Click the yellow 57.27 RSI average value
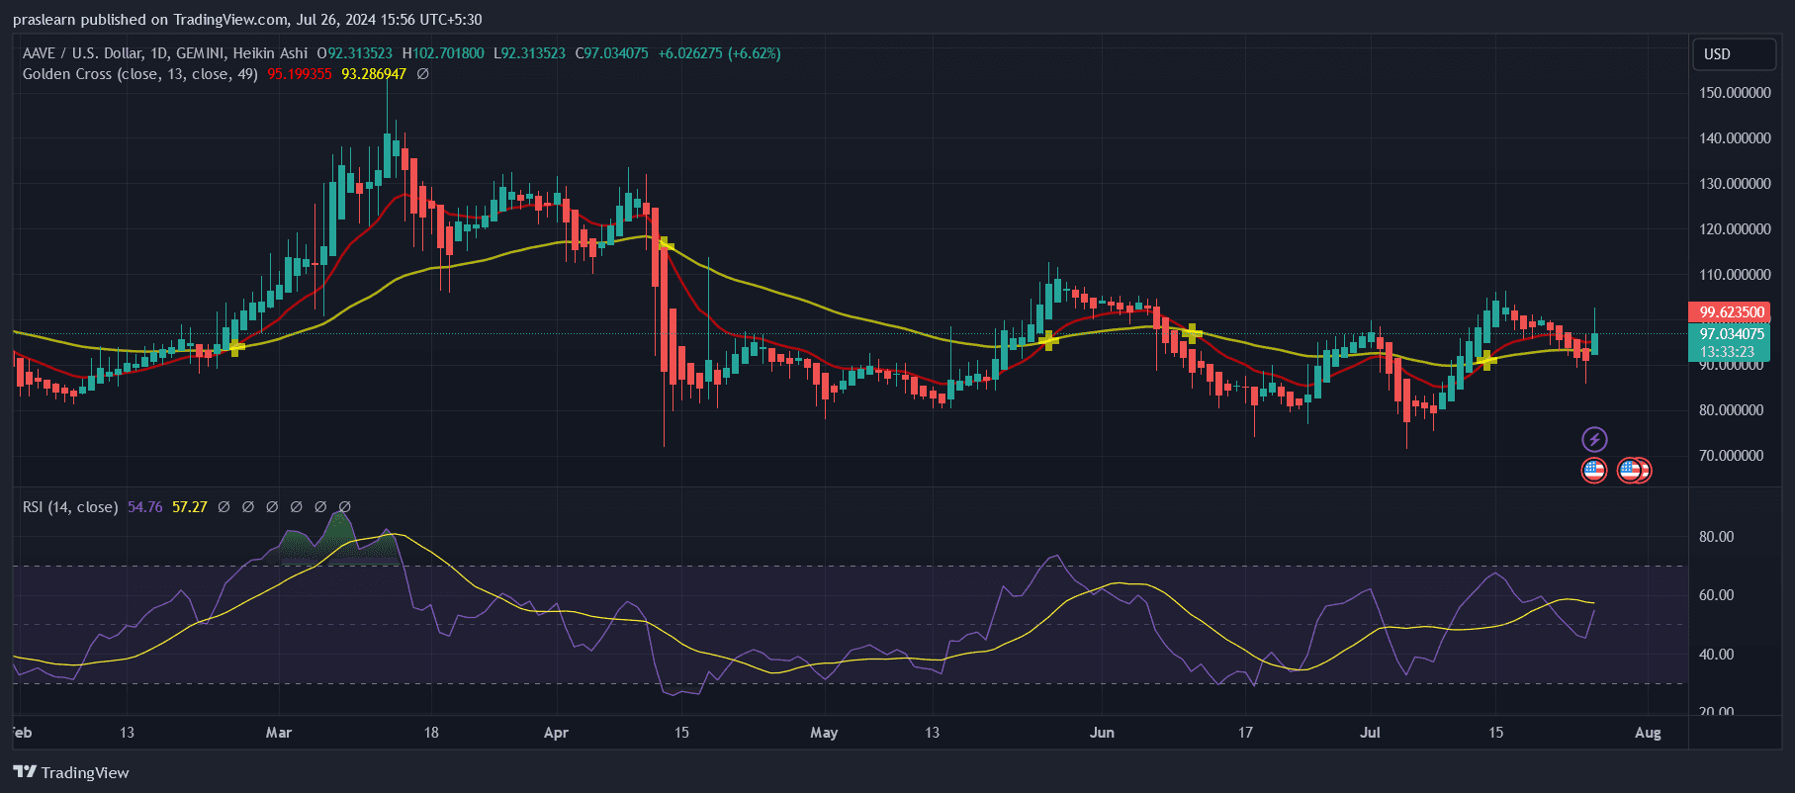This screenshot has height=793, width=1795. [x=190, y=507]
